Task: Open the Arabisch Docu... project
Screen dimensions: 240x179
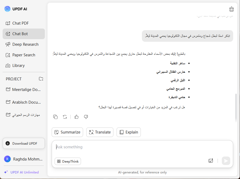Action: click(23, 102)
